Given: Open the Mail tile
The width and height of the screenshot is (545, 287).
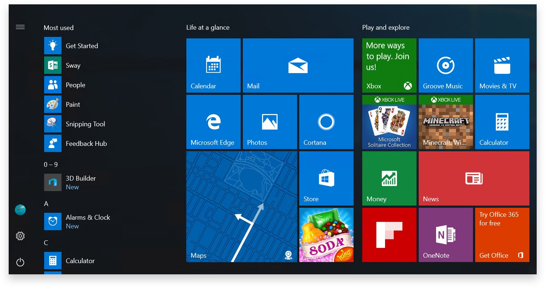Looking at the screenshot, I should 298,66.
